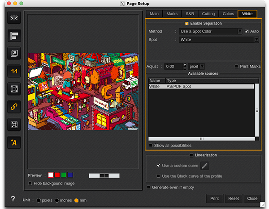269x209 pixels.
Task: Click the export arrow icon in sidebar
Action: coord(14,53)
